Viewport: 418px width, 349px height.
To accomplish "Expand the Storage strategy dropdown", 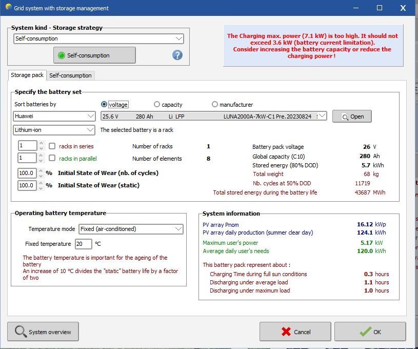I will pos(98,38).
